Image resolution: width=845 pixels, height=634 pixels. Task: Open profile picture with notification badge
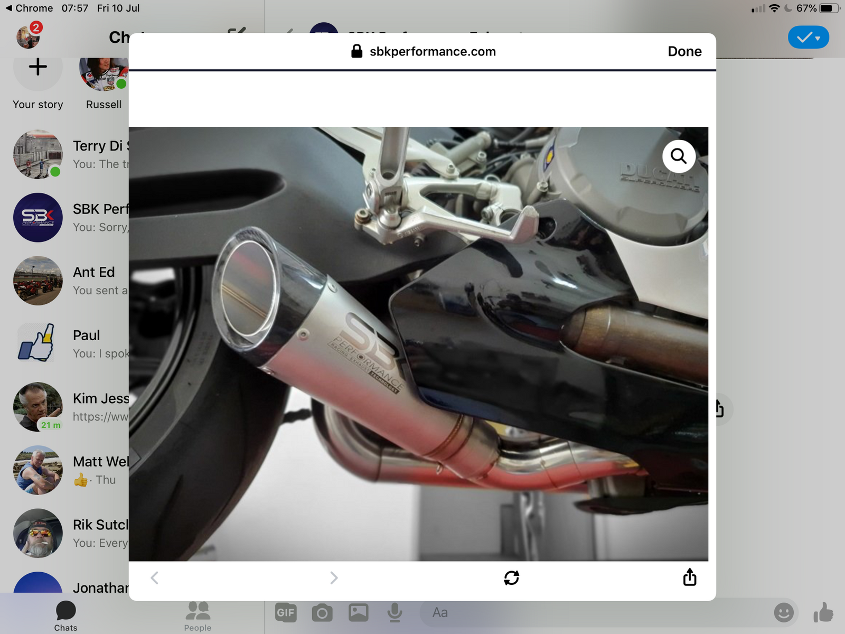click(x=29, y=36)
